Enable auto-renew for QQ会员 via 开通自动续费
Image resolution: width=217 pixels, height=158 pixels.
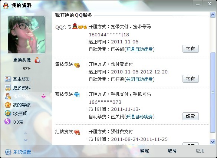[x=139, y=49]
